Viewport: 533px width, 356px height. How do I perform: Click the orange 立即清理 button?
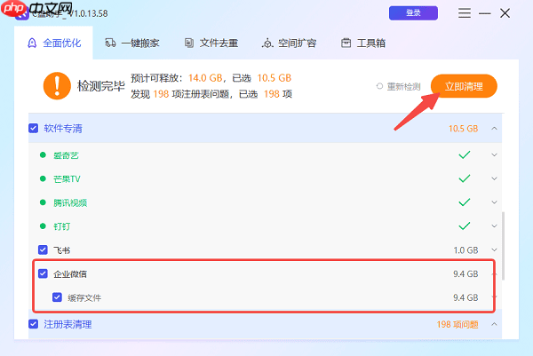tap(464, 86)
